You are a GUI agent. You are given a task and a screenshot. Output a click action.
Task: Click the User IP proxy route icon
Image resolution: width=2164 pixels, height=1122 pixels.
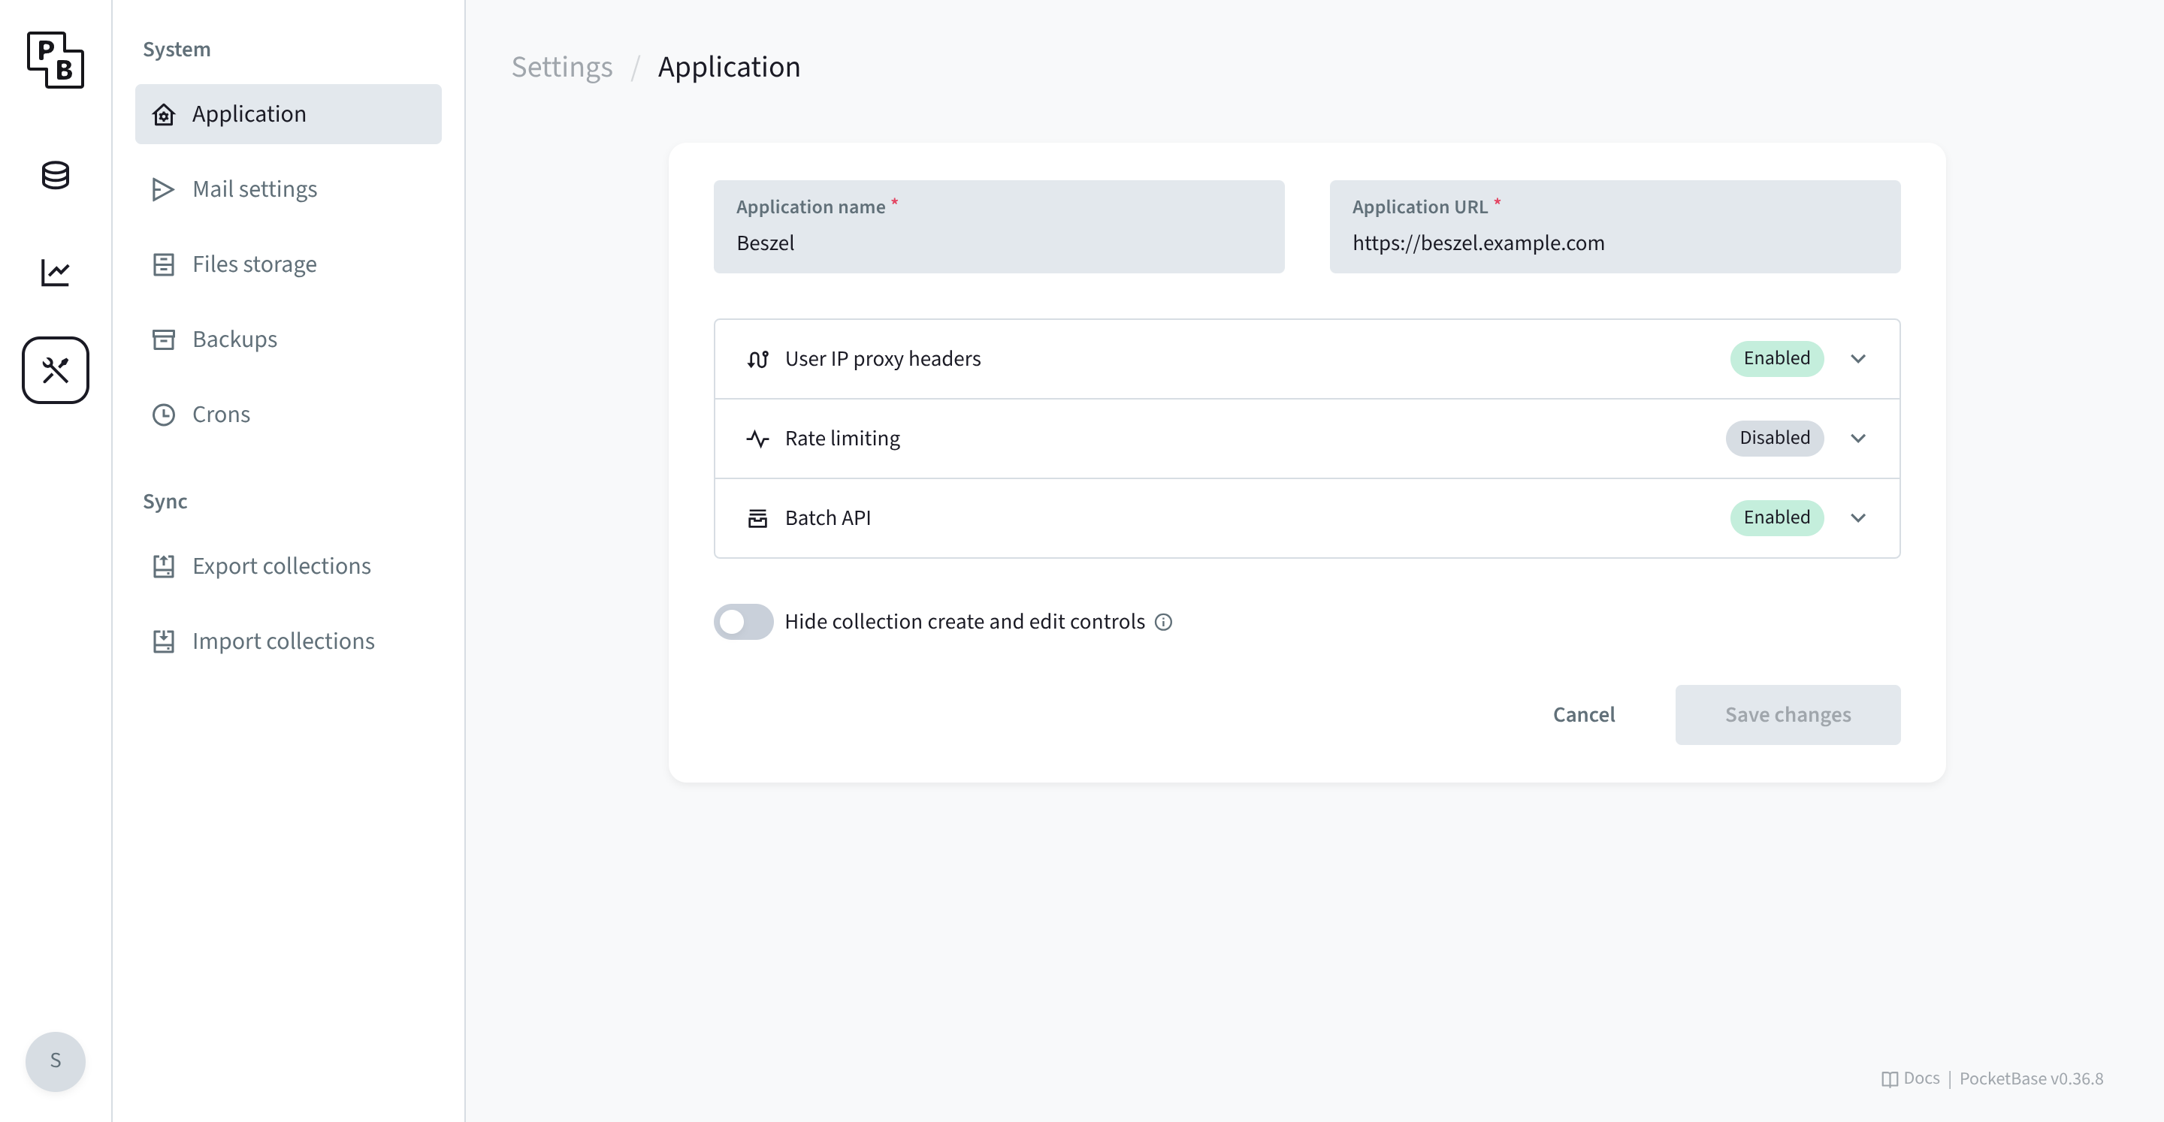[x=757, y=358]
